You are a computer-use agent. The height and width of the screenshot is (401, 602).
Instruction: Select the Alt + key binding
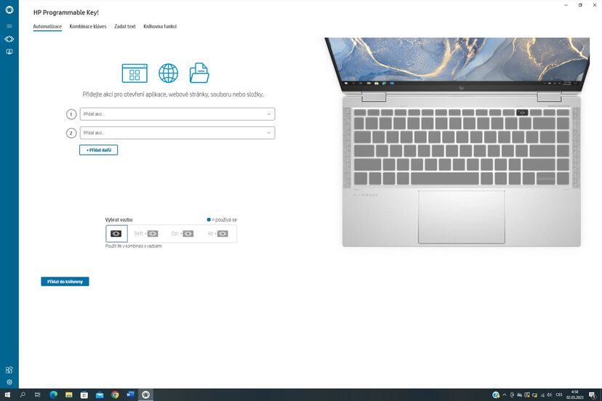point(217,233)
